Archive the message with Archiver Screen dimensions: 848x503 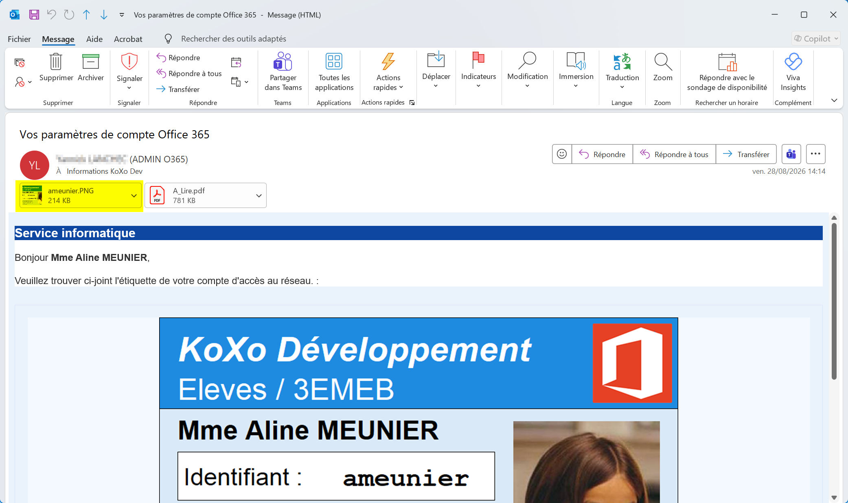click(x=91, y=68)
